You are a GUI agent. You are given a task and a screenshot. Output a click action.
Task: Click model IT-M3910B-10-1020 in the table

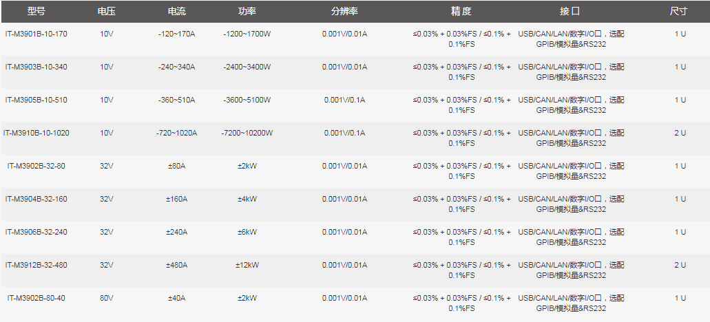pos(36,133)
